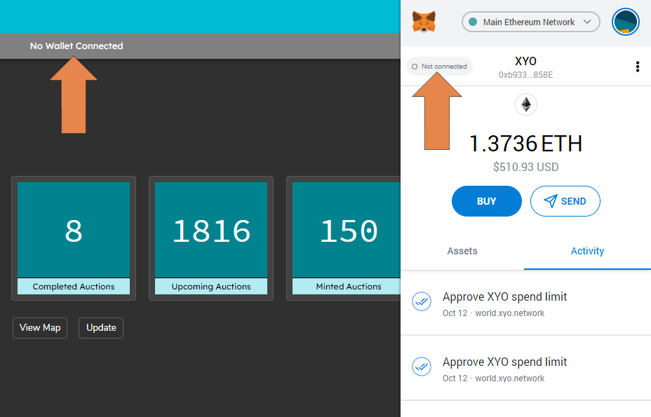Image resolution: width=651 pixels, height=417 pixels.
Task: Click the MetaMask fox logo
Action: click(x=424, y=22)
